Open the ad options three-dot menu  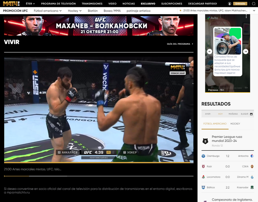[x=246, y=16]
